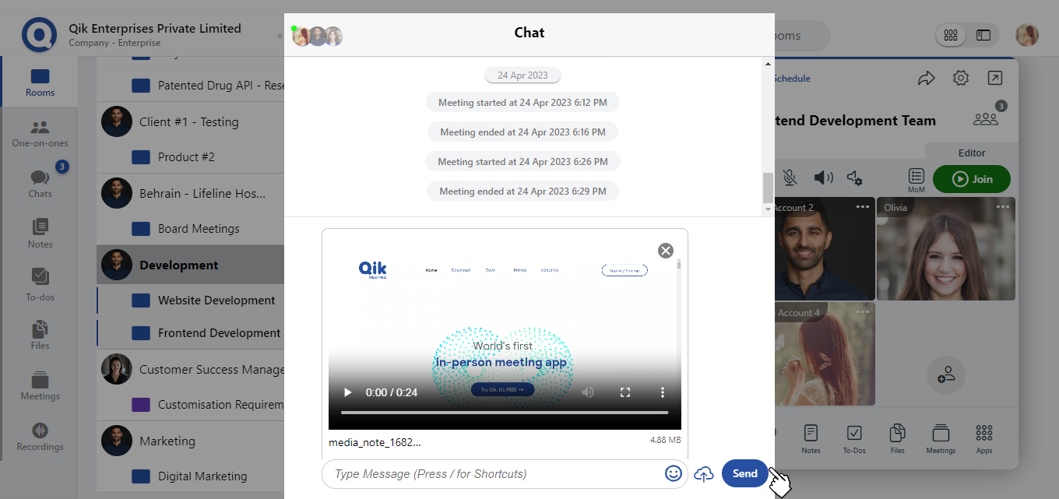Expand the company name dropdown arrow
1059x499 pixels.
click(280, 37)
